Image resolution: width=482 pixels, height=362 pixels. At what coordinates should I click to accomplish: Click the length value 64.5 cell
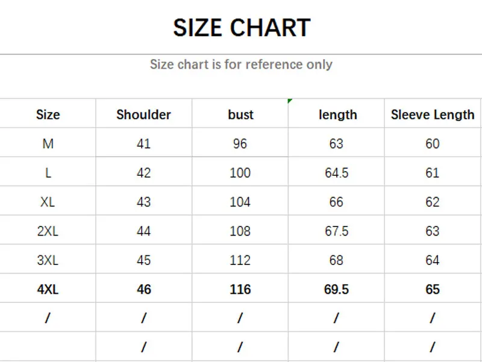(336, 173)
